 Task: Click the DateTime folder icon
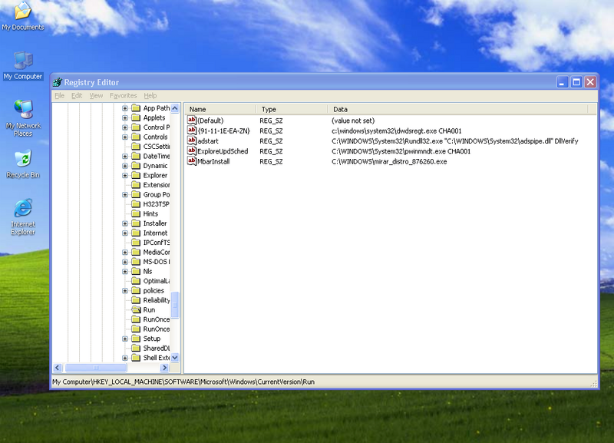coord(136,156)
